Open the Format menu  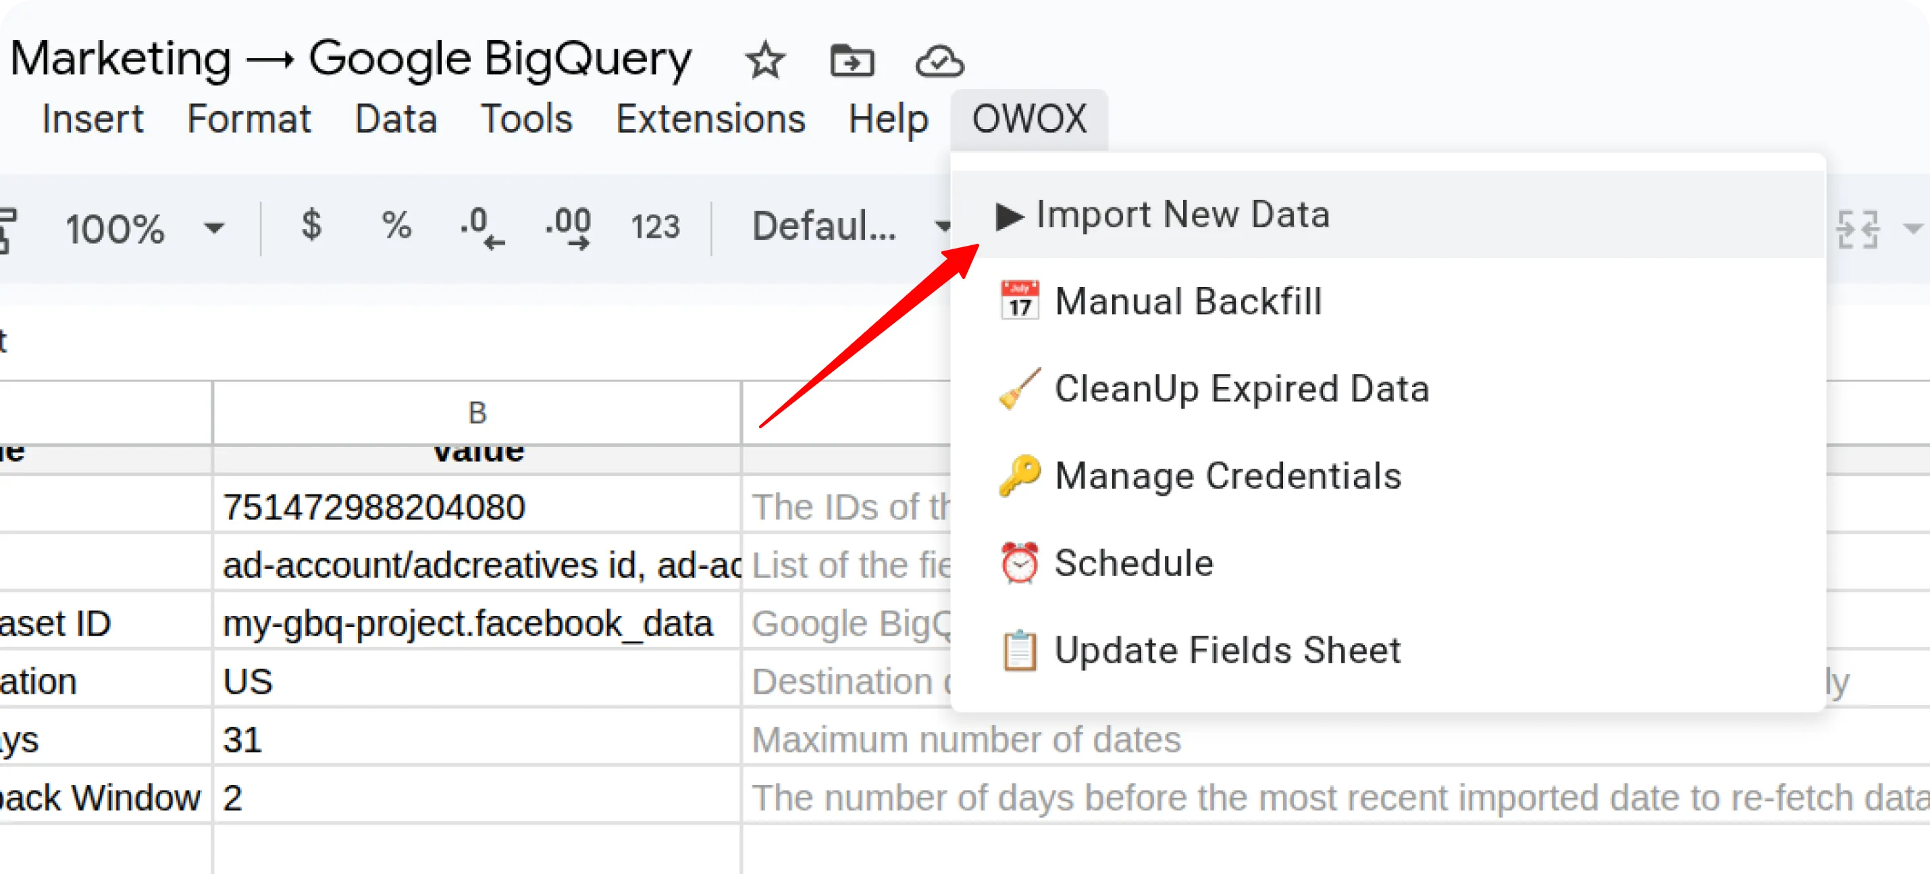tap(249, 118)
